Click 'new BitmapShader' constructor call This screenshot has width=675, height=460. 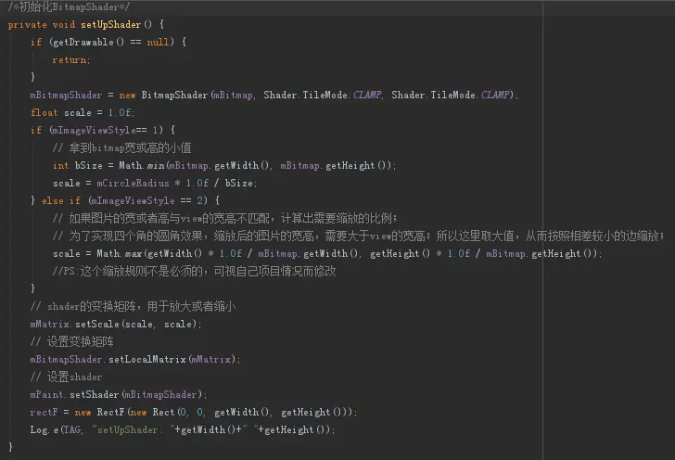[x=163, y=96]
